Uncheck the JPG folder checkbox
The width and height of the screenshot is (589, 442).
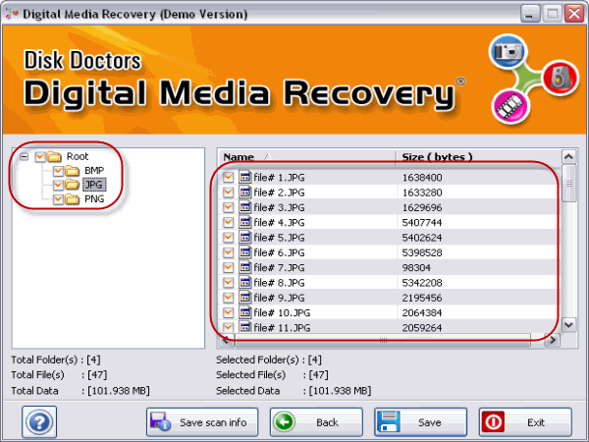(x=58, y=185)
